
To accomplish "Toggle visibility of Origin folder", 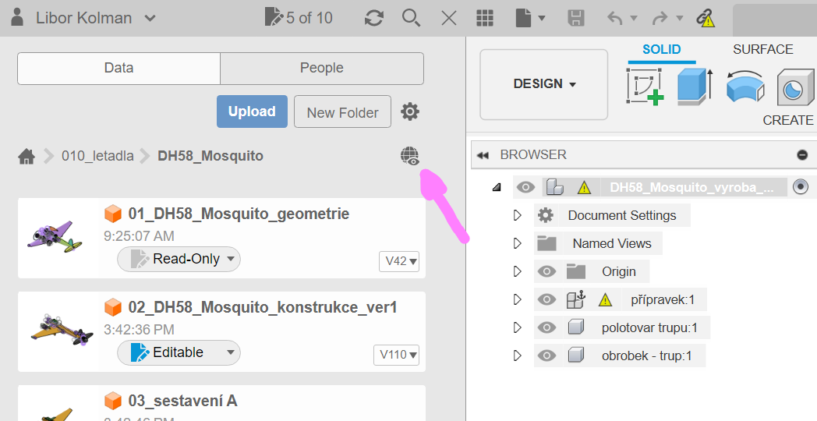I will pyautogui.click(x=547, y=271).
